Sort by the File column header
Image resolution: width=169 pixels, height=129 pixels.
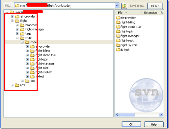tap(128, 13)
